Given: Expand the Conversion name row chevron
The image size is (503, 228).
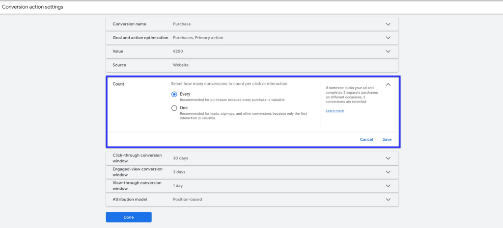Looking at the screenshot, I should (x=388, y=24).
